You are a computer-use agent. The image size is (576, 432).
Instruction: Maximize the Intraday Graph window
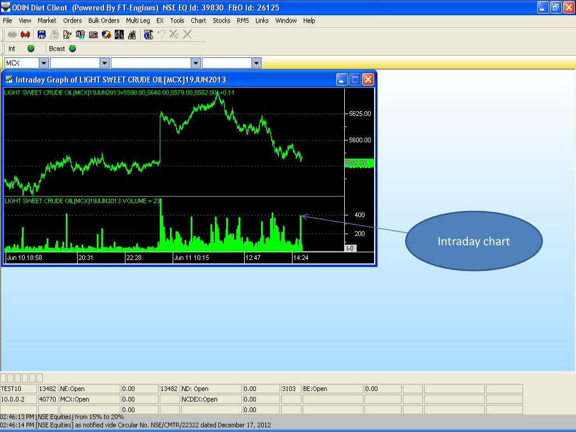[x=355, y=79]
